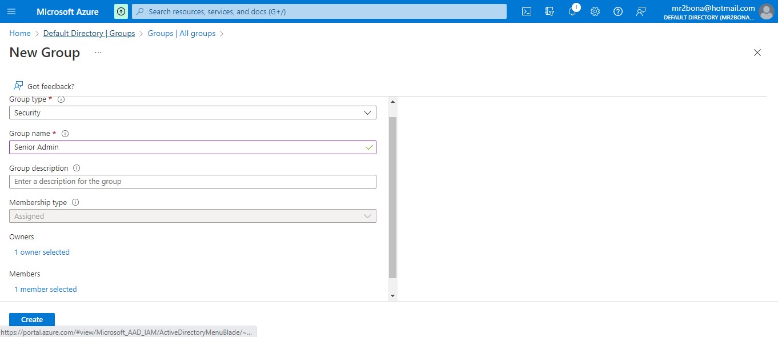Expand the Membership type dropdown
This screenshot has height=337, width=778.
[193, 216]
